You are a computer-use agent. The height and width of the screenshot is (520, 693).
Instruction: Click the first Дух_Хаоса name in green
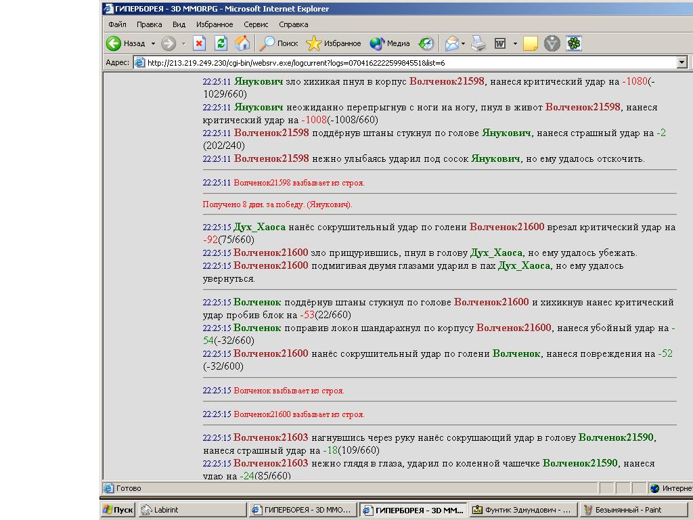[259, 227]
